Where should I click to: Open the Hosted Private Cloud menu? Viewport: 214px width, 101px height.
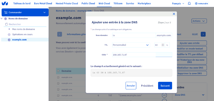click(67, 3)
